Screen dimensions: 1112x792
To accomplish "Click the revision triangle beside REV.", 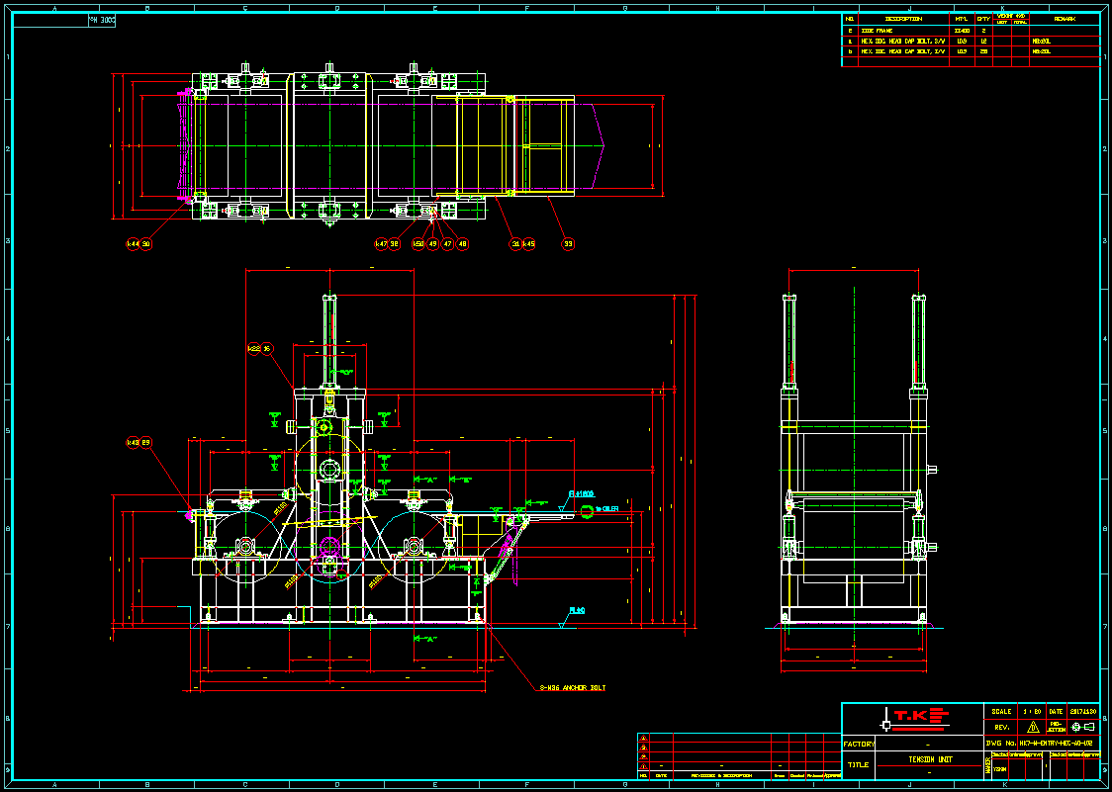I will 1033,727.
